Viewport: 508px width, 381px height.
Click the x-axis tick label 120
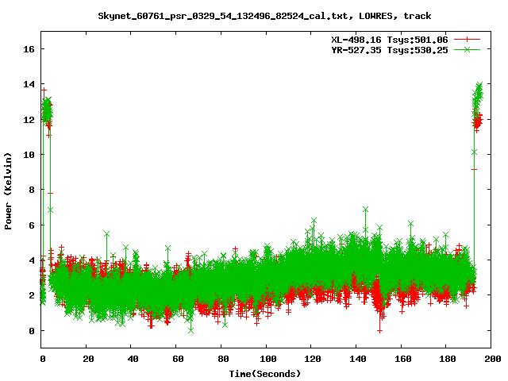313,359
